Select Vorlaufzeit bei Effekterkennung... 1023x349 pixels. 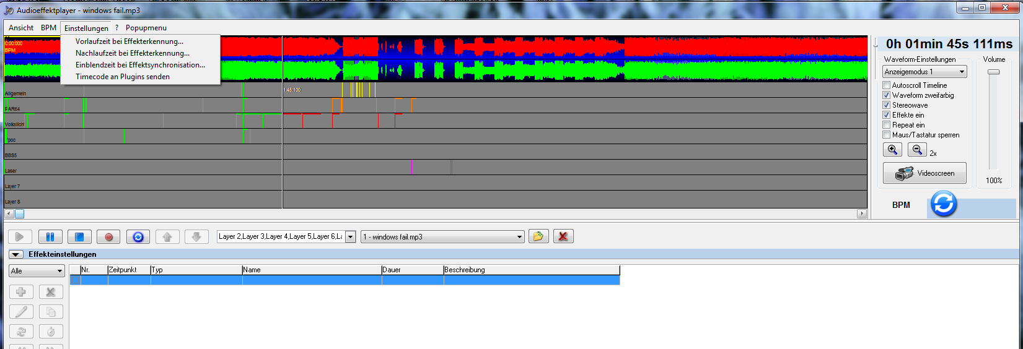coord(141,41)
